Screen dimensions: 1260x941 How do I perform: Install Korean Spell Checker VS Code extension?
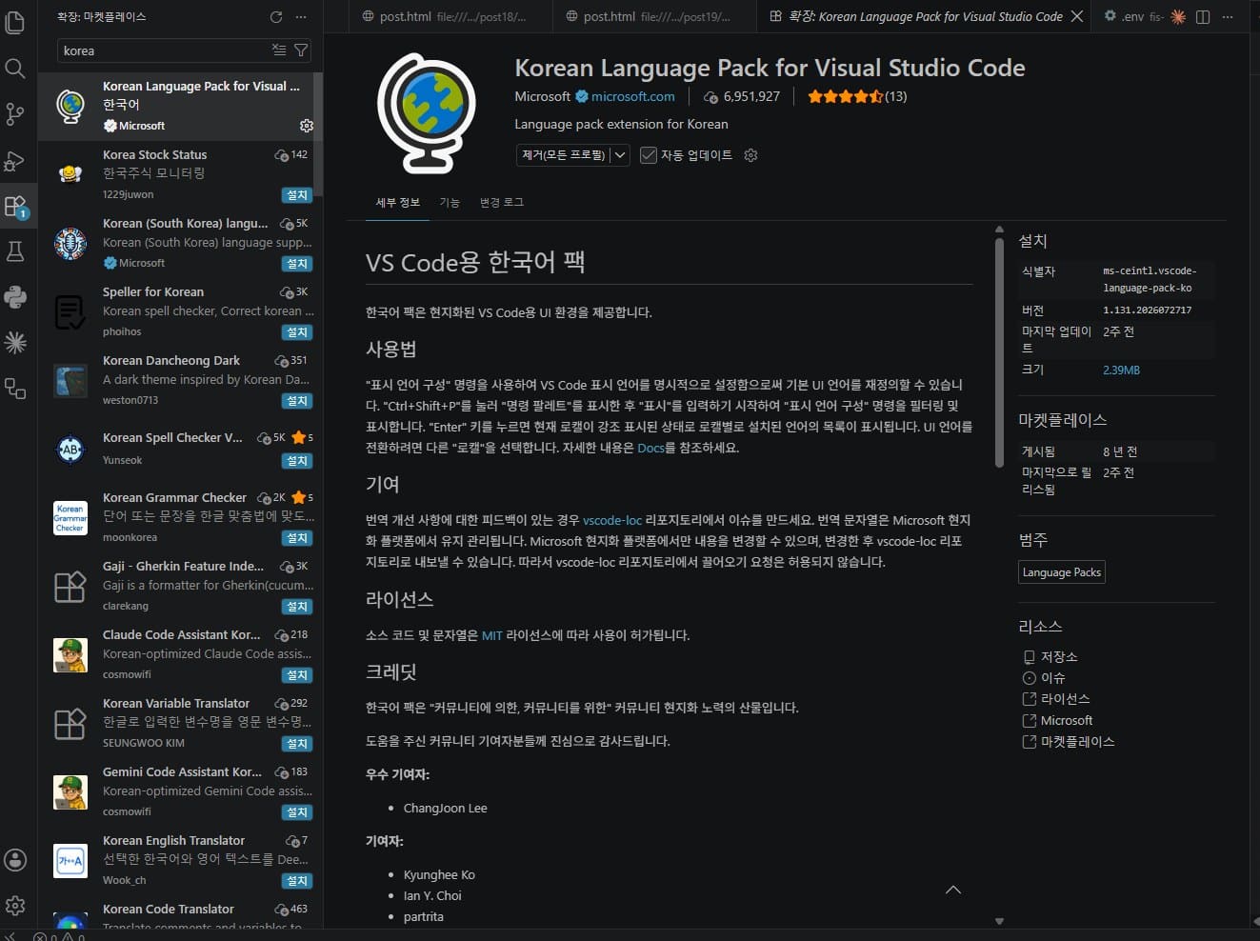297,461
